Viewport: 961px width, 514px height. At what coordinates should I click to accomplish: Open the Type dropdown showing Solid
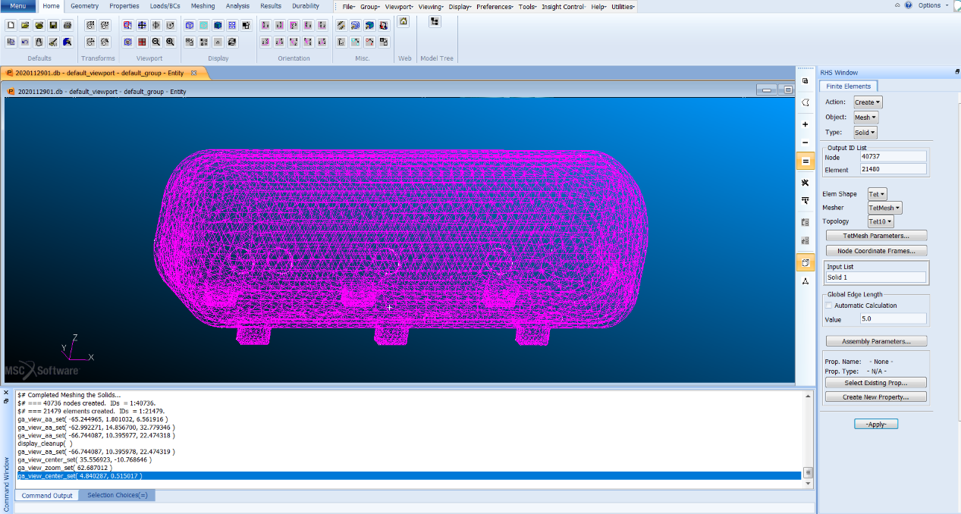[x=865, y=133]
